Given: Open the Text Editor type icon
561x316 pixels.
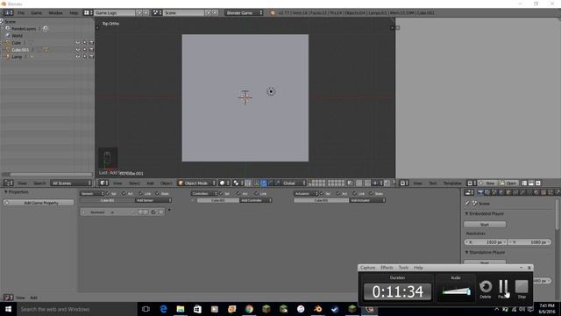Looking at the screenshot, I should 404,183.
